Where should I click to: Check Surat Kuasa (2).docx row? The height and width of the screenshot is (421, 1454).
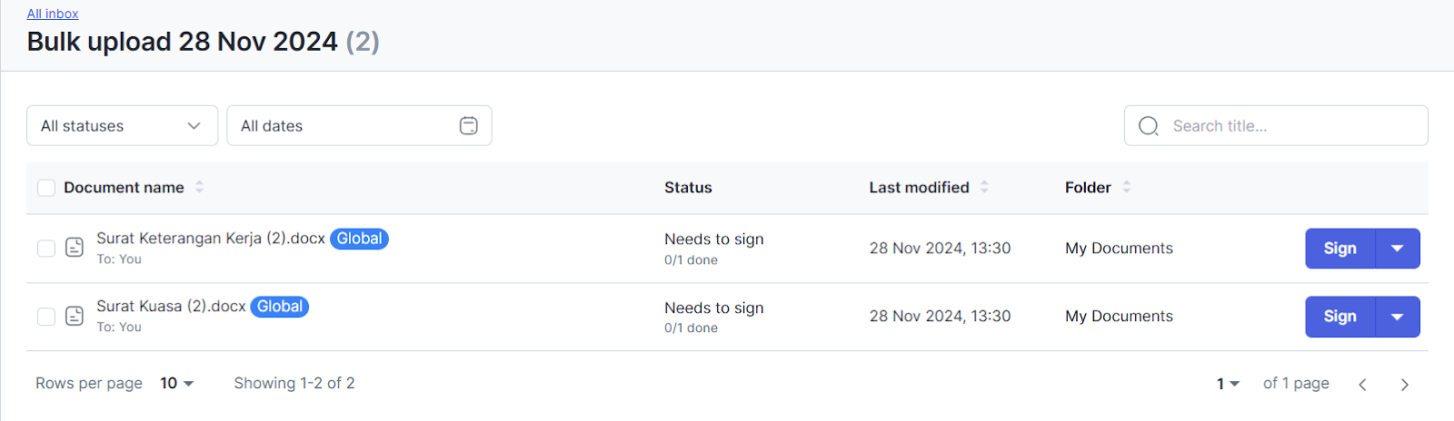pyautogui.click(x=46, y=316)
